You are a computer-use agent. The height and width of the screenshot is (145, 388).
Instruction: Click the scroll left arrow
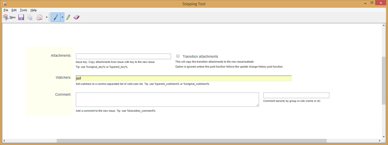[4, 141]
